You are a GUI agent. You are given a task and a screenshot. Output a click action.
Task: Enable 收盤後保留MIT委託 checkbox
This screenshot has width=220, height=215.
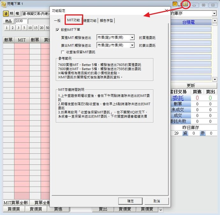click(x=63, y=52)
